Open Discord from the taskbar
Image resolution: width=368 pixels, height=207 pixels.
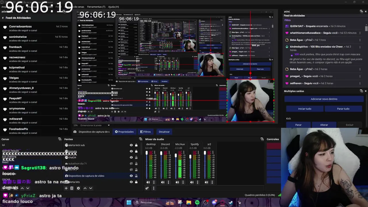214,202
